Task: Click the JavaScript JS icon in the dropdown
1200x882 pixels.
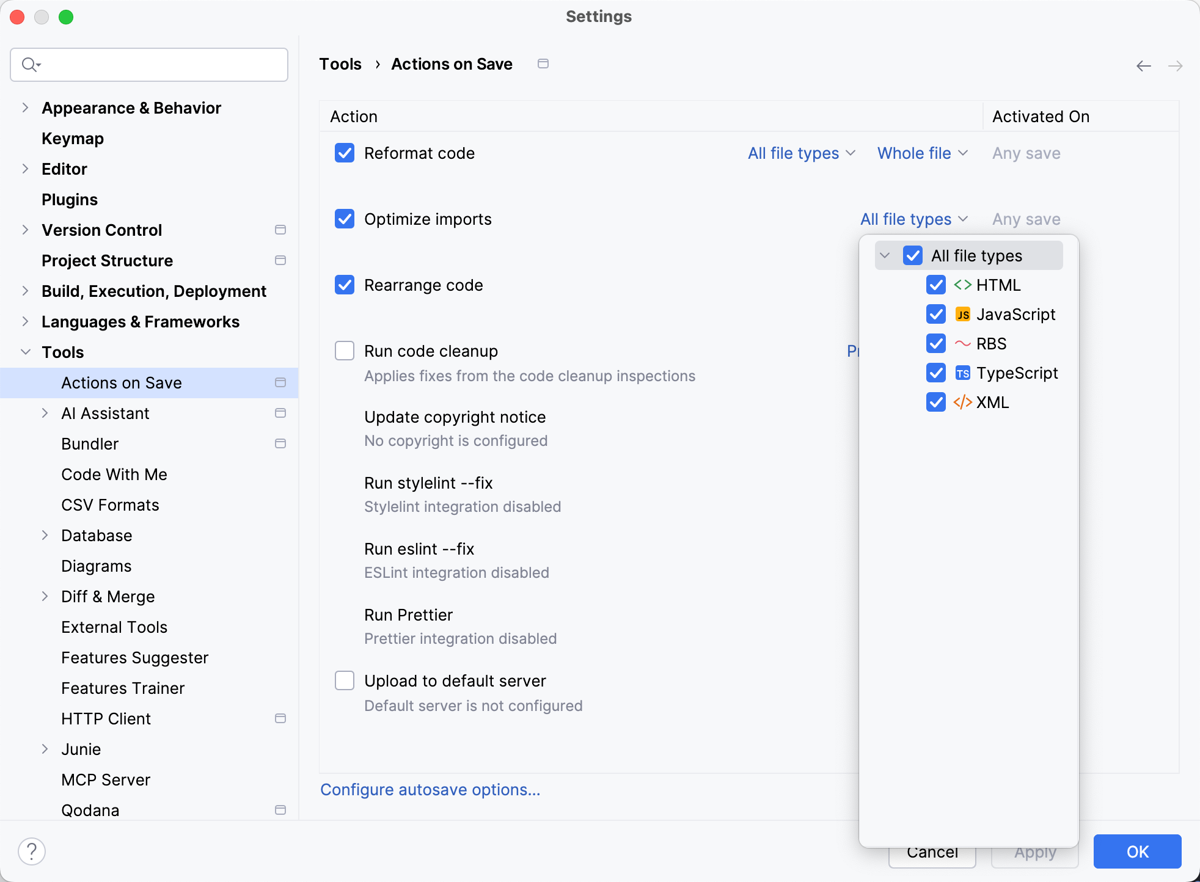Action: [x=964, y=314]
